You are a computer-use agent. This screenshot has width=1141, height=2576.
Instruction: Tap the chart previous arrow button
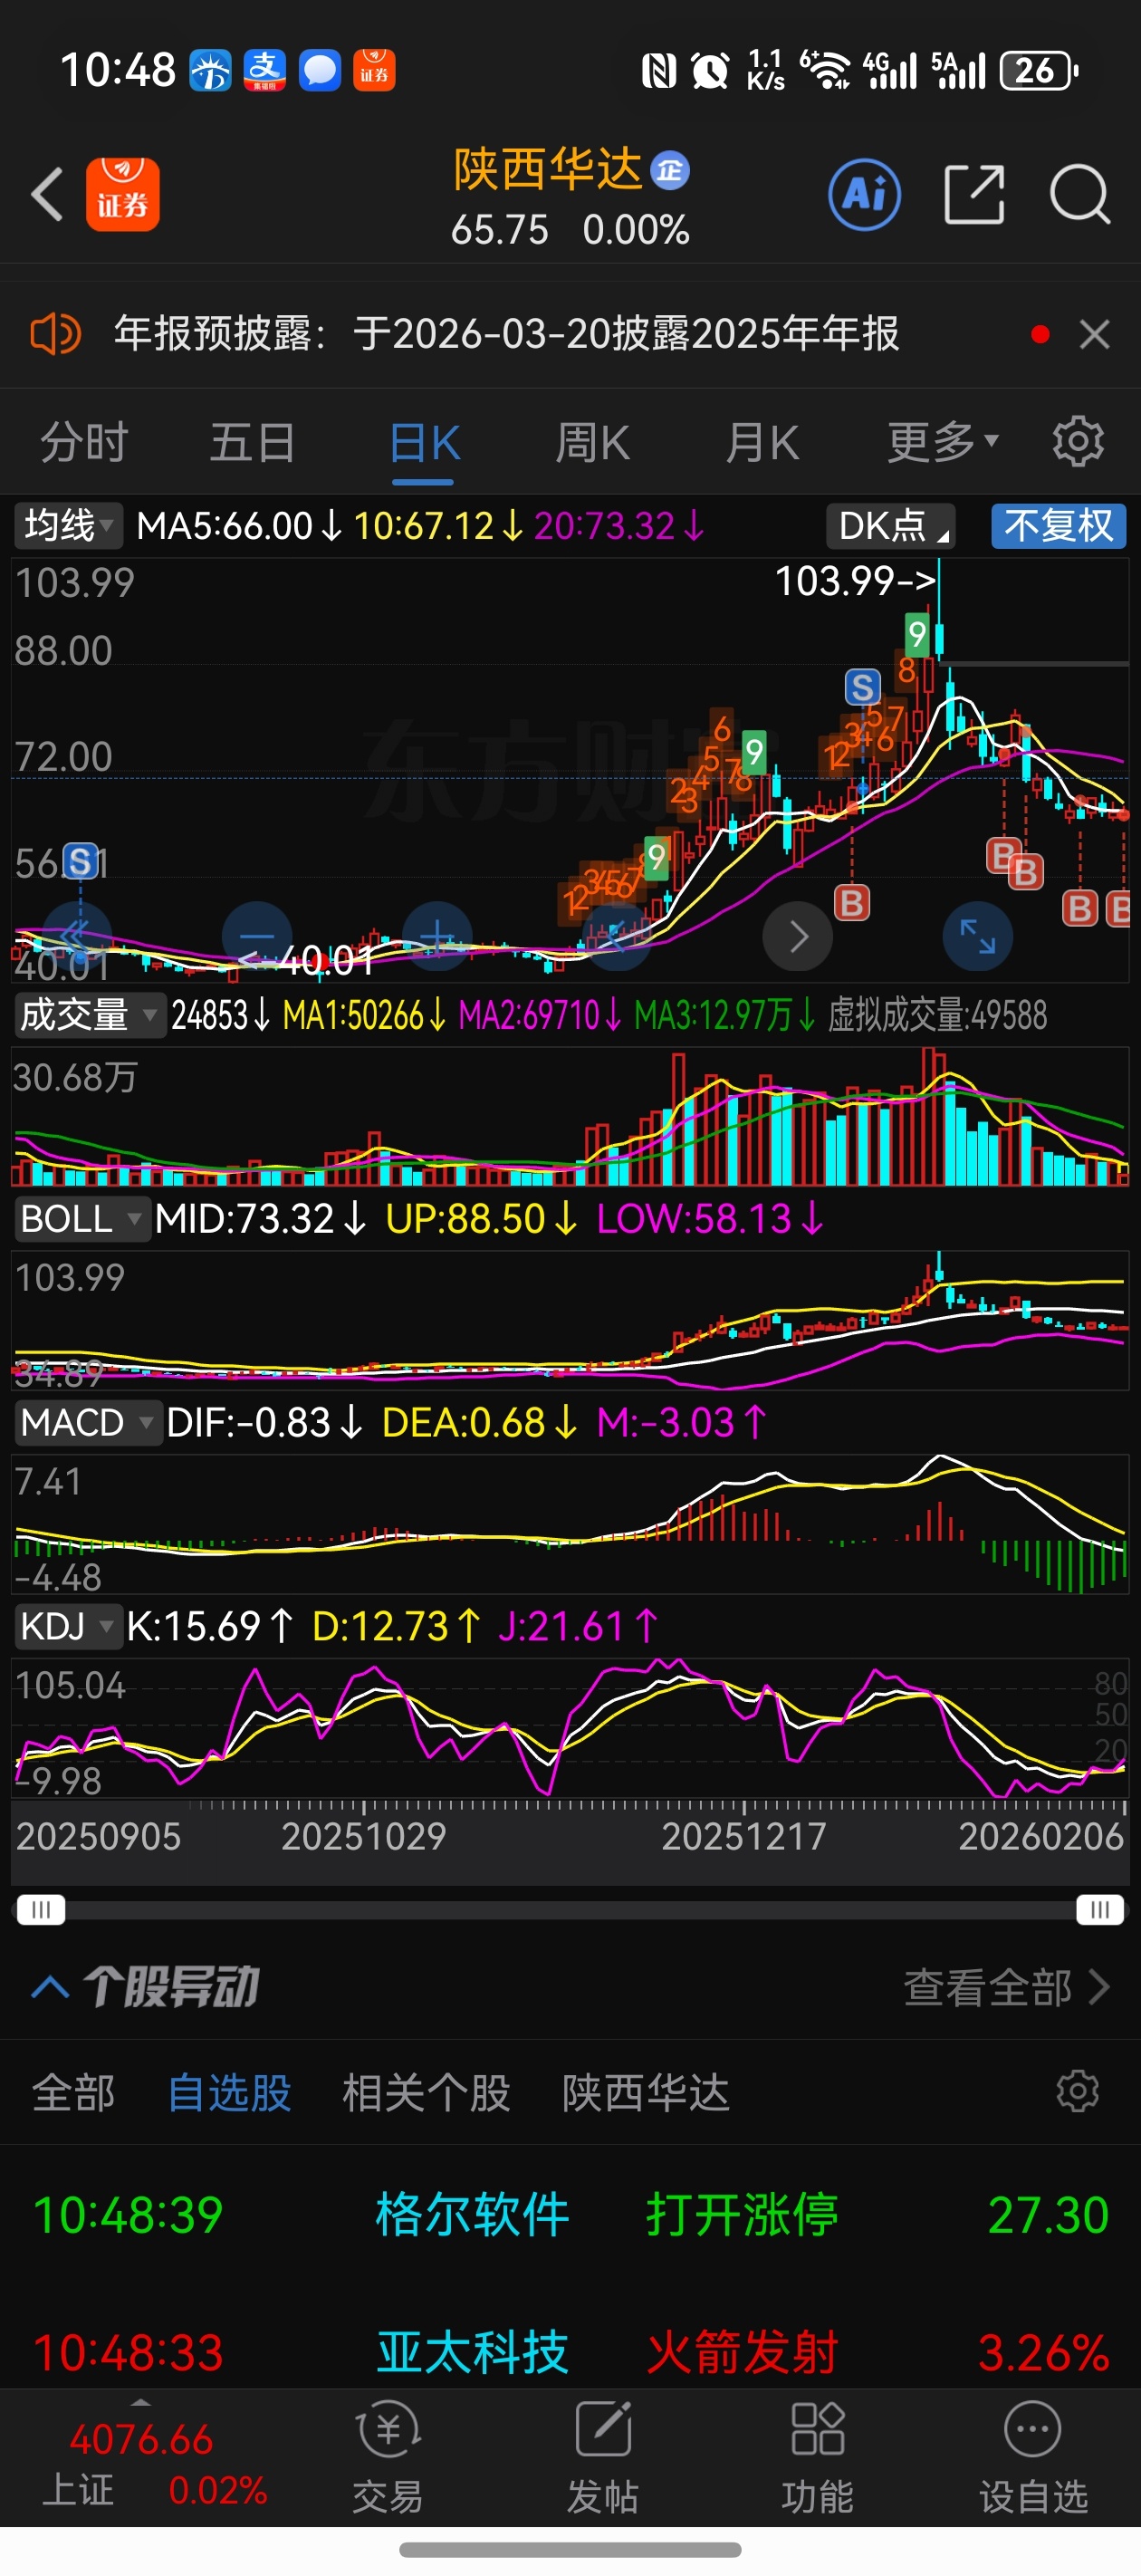pyautogui.click(x=617, y=936)
